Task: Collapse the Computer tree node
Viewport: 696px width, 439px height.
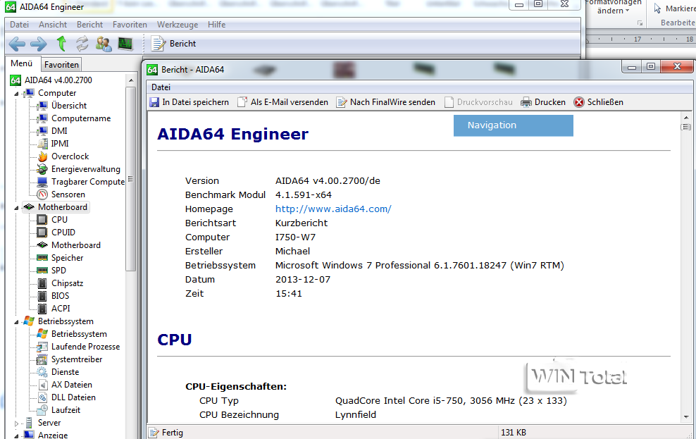Action: (x=16, y=94)
